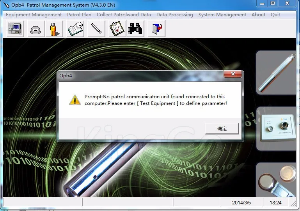Click the application icon in the title bar
This screenshot has height=211, width=300.
pyautogui.click(x=6, y=5)
